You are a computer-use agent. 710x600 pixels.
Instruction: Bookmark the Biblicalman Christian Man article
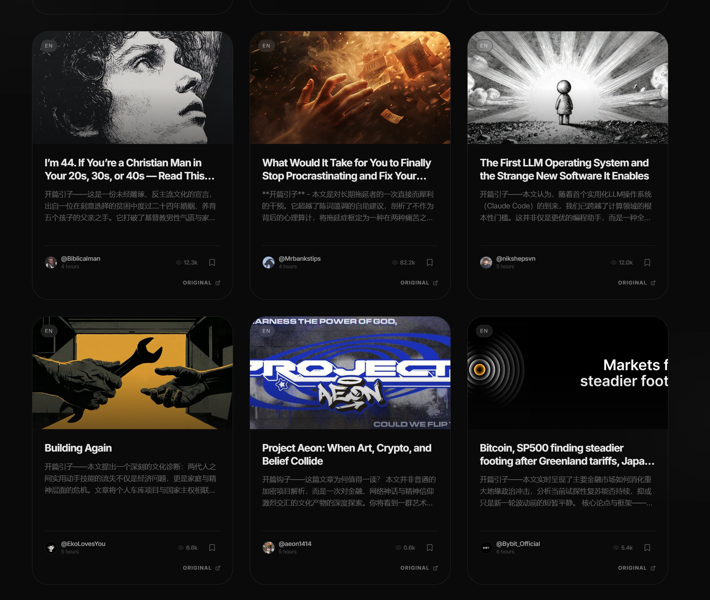212,262
